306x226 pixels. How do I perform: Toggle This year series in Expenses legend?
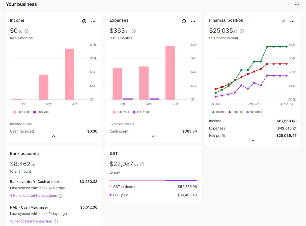[141, 112]
